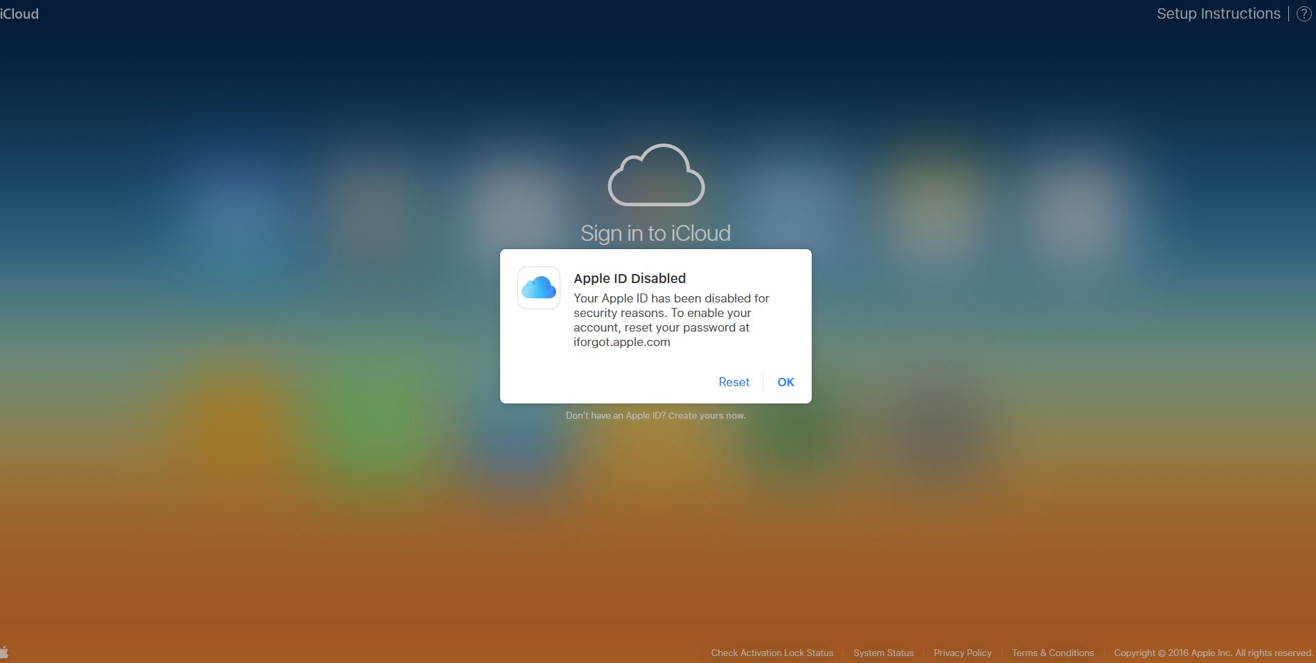Open the Setup Instructions link
This screenshot has width=1316, height=663.
1218,14
